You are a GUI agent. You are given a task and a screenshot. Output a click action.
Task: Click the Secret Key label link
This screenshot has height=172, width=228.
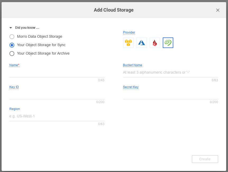131,87
